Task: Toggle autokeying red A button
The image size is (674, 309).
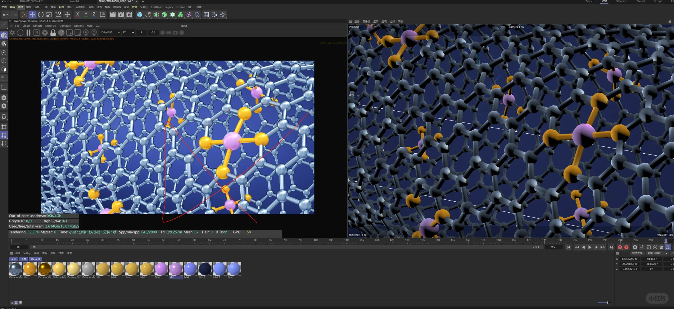Action: pos(626,247)
